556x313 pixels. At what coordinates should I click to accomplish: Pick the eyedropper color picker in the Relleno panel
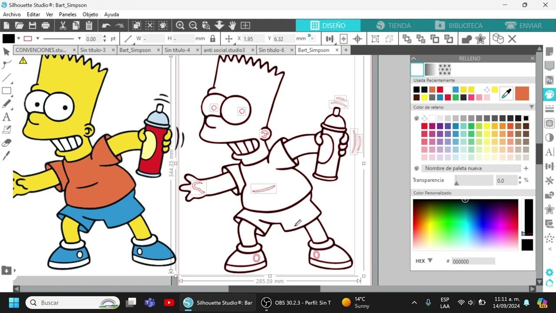(506, 93)
